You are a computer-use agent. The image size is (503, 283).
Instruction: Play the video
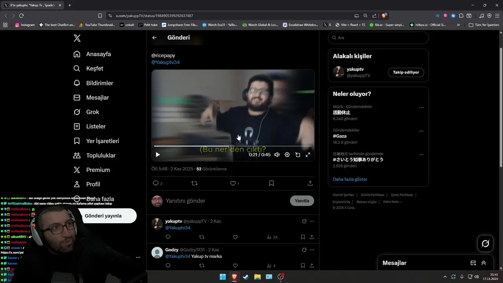pyautogui.click(x=158, y=154)
